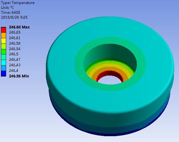
Task: Click the '246.36 Min' legend value
Action: click(19, 76)
